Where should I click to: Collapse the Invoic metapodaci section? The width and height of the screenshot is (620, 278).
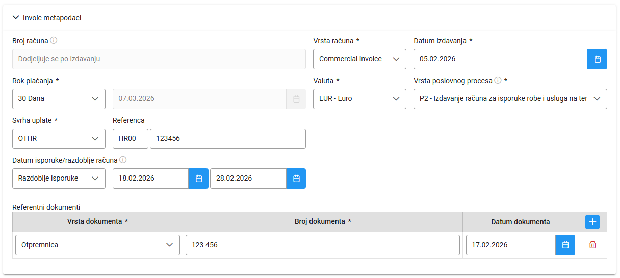click(x=16, y=18)
